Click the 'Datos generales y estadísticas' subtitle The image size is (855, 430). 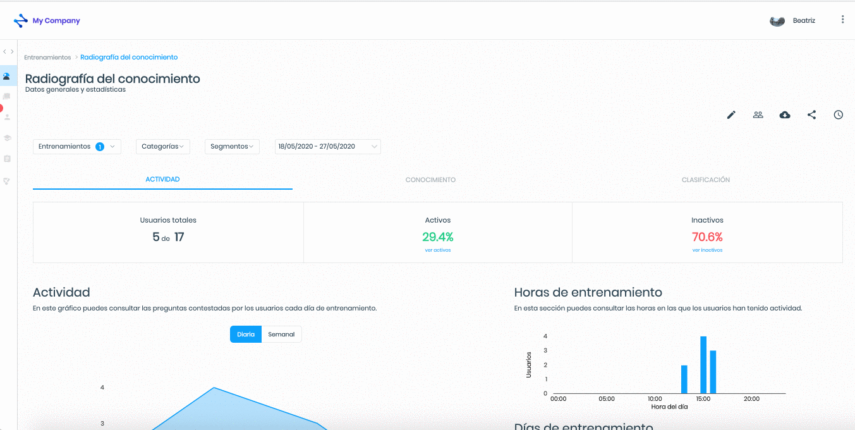click(75, 90)
